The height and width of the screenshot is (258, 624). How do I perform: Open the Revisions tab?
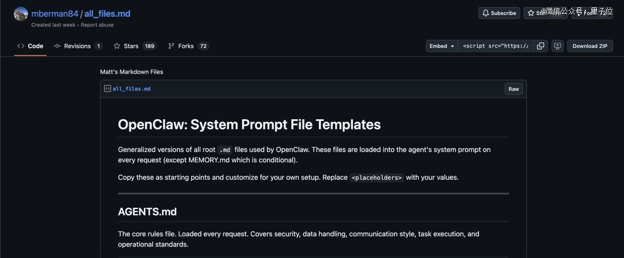[x=77, y=46]
